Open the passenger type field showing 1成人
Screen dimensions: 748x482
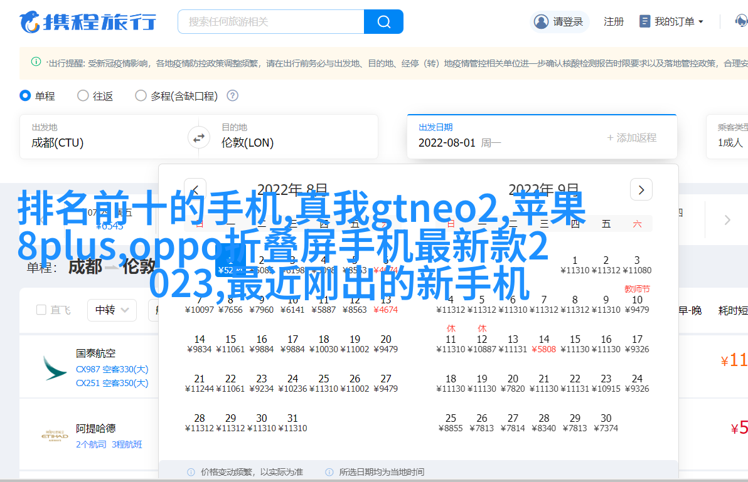(x=727, y=137)
